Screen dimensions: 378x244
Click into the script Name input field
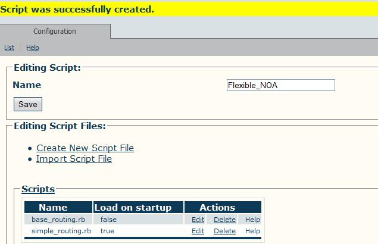280,85
